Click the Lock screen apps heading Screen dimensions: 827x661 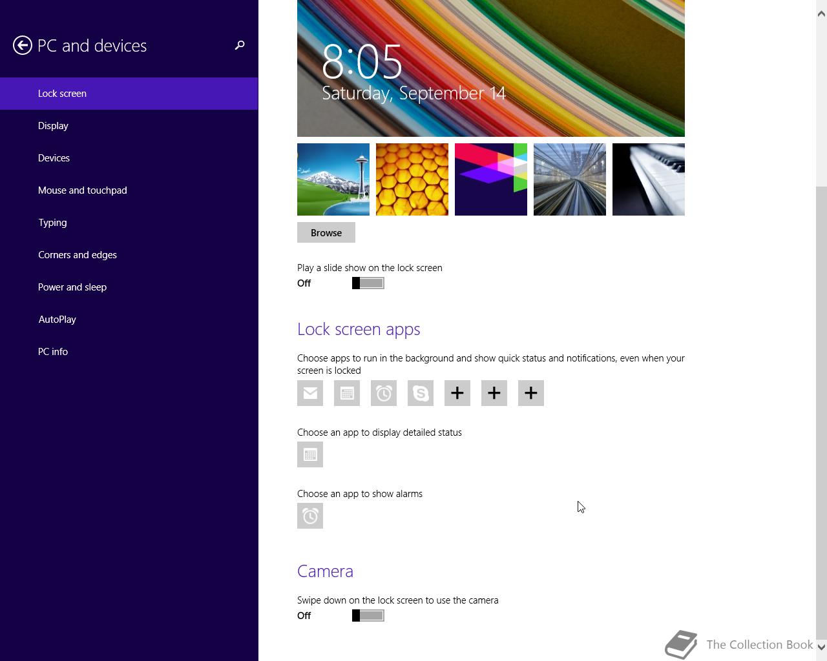pos(359,329)
